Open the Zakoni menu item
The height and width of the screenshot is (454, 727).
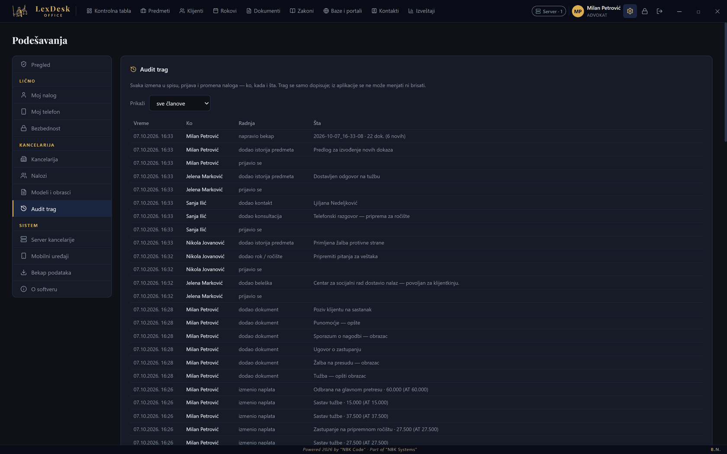coord(302,11)
